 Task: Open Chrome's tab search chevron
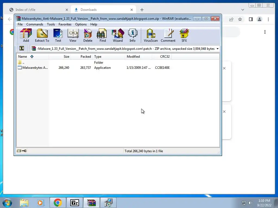click(x=243, y=10)
